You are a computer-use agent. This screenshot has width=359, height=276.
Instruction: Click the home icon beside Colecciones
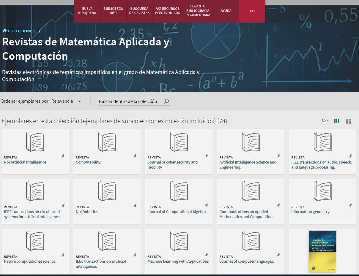(x=4, y=31)
